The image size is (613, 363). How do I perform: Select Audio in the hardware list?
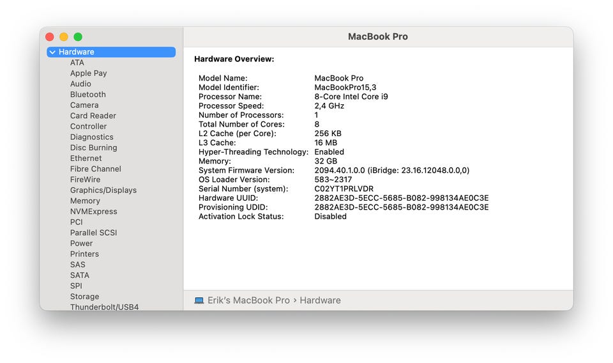pos(80,84)
